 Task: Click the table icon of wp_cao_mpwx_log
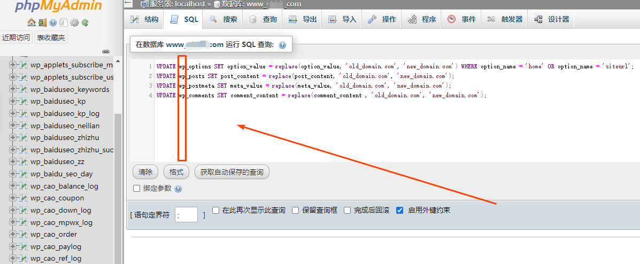(24, 222)
